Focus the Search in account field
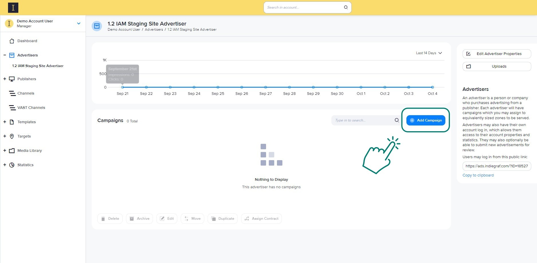This screenshot has width=537, height=263. tap(304, 7)
